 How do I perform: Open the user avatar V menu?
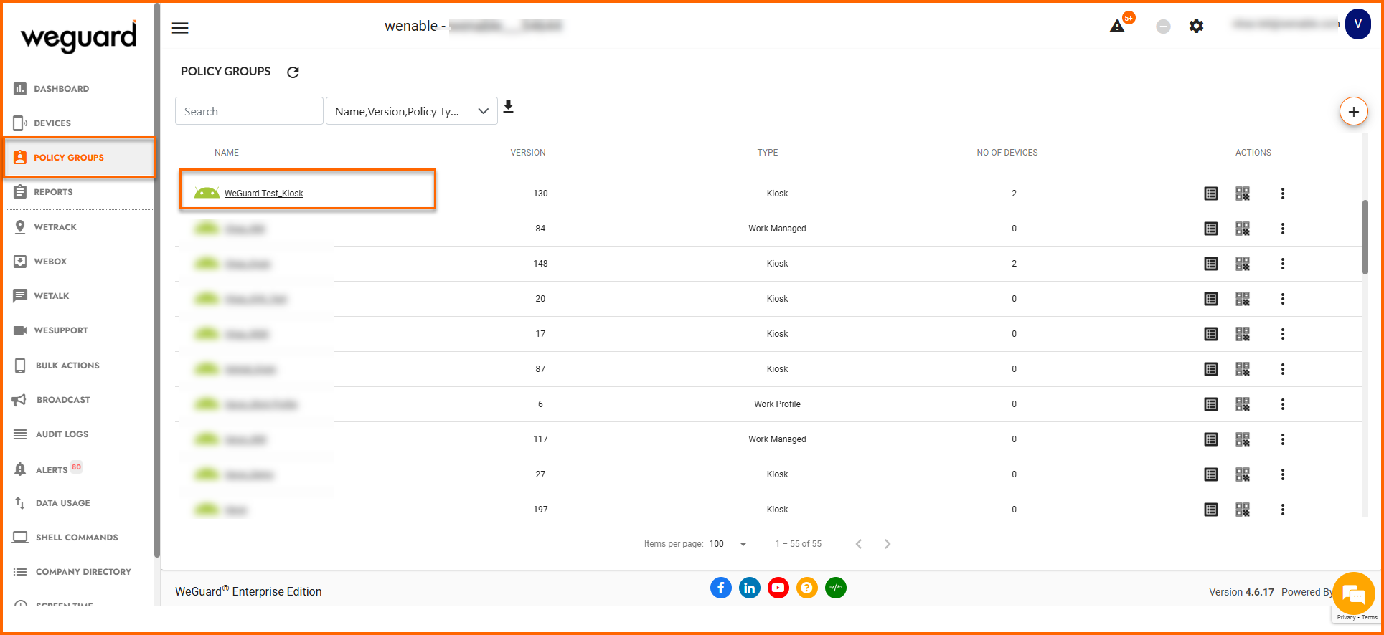(x=1357, y=24)
